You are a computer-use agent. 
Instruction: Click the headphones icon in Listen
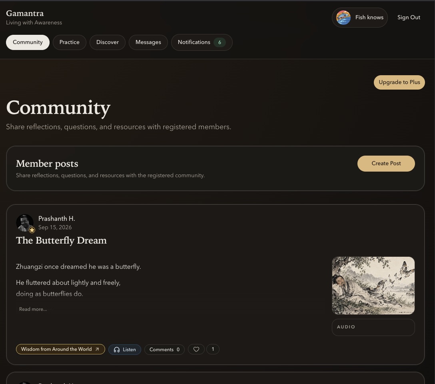[117, 350]
